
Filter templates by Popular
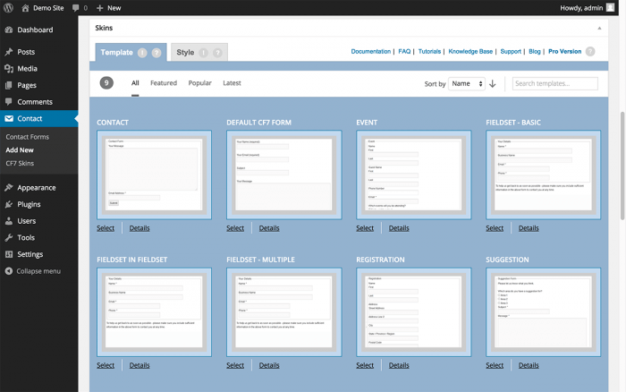point(199,83)
